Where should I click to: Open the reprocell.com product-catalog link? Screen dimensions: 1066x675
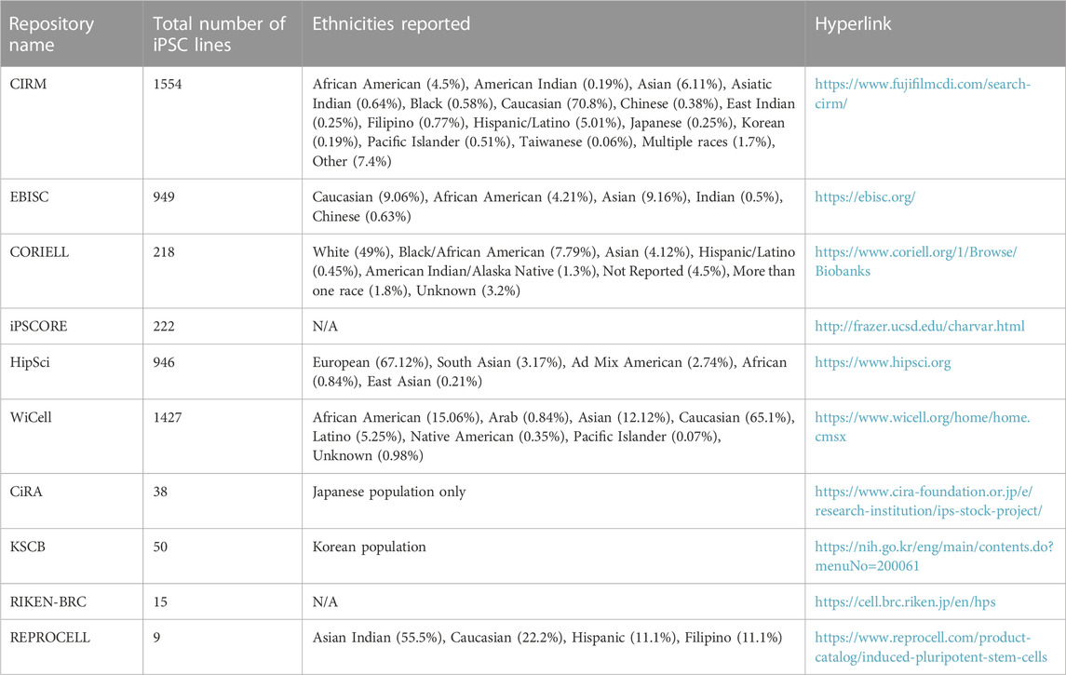(x=931, y=647)
